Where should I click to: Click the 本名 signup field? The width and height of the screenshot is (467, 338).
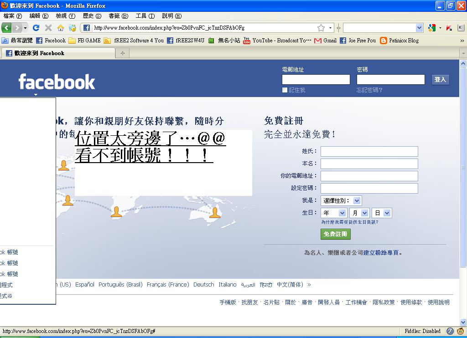coord(369,164)
